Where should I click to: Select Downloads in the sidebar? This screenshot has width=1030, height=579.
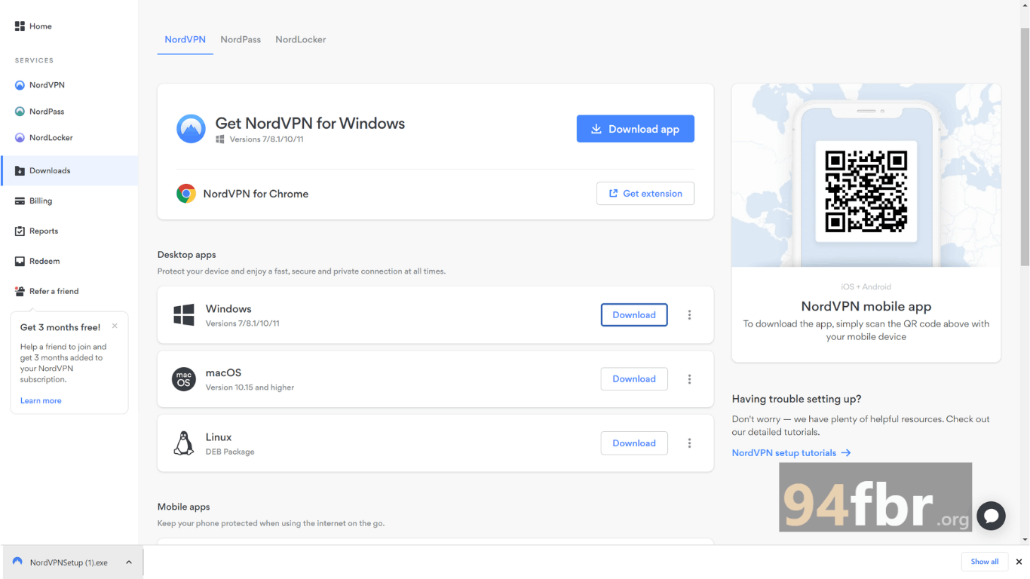69,170
